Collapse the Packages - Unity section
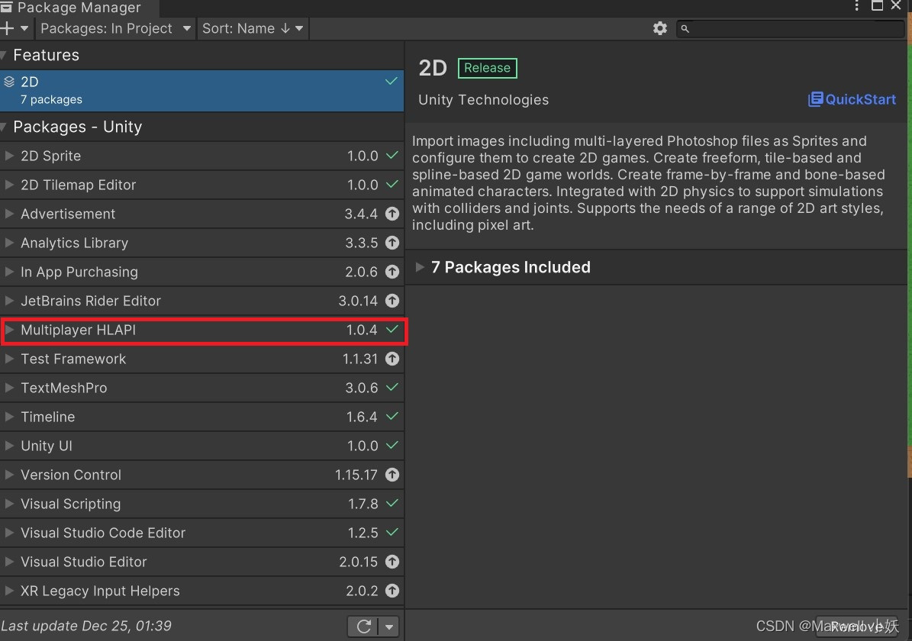This screenshot has width=912, height=641. 4,127
